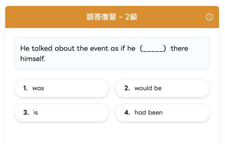The width and height of the screenshot is (225, 144).
Task: Click the question sentence box
Action: (x=112, y=54)
